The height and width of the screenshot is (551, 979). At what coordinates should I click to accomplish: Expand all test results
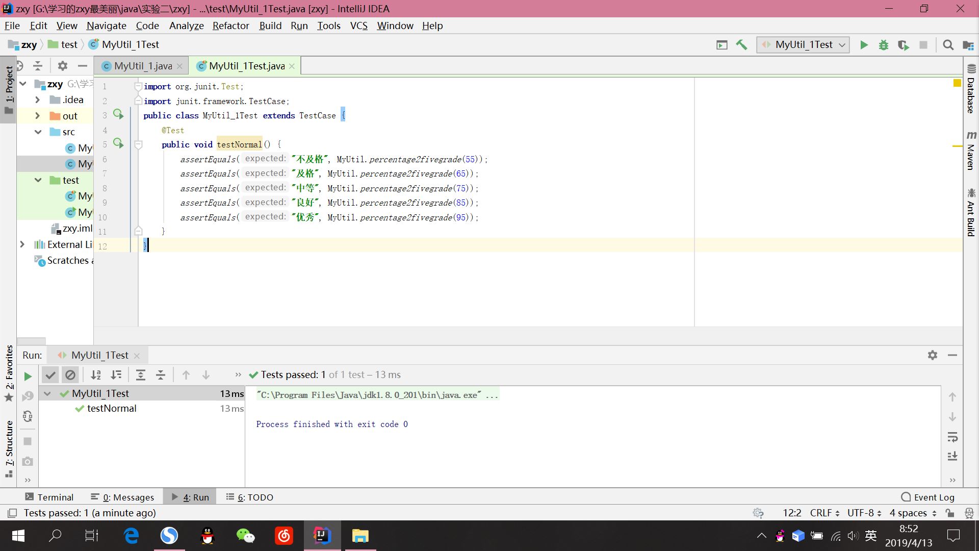coord(141,375)
